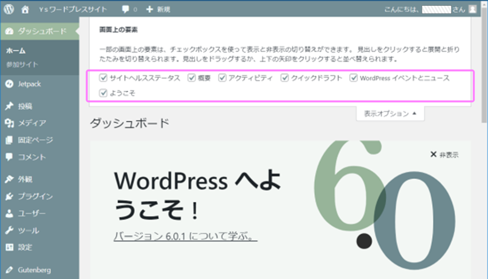The image size is (488, 279).
Task: Click the Jetpack icon in sidebar
Action: pos(9,84)
